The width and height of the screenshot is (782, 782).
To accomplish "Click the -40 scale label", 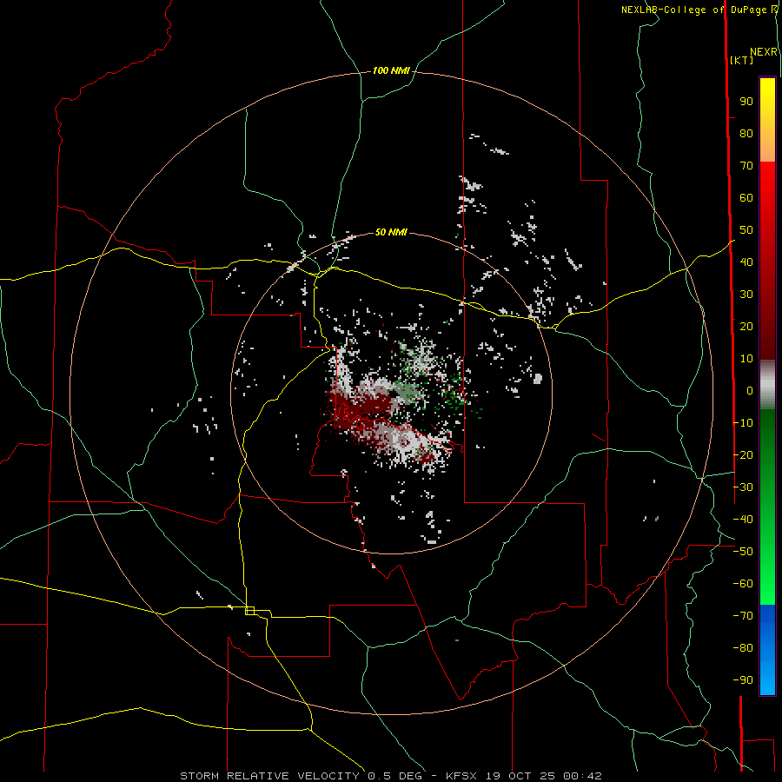I will 743,520.
